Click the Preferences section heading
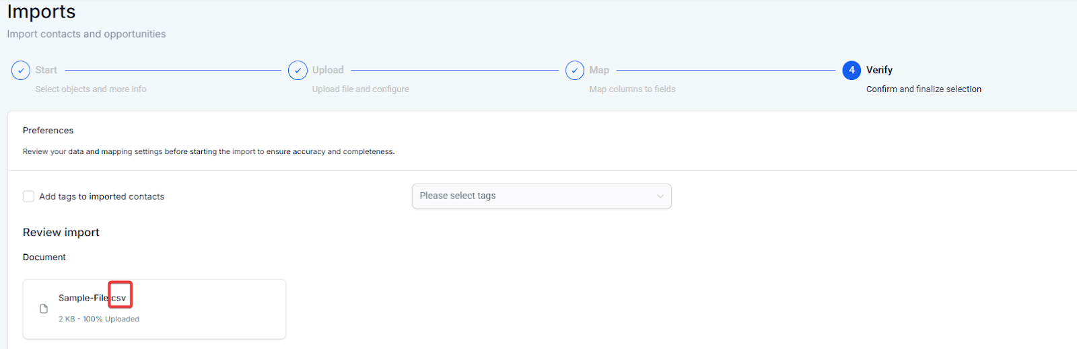The height and width of the screenshot is (349, 1077). pyautogui.click(x=48, y=130)
